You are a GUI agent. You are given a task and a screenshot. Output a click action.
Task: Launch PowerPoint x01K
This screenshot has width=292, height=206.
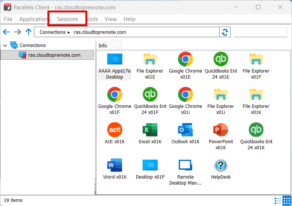click(221, 130)
